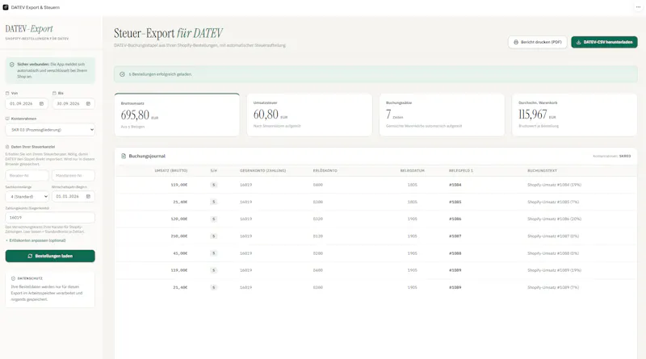This screenshot has height=359, width=646.
Task: Open the Sachkontenlänge 4 (Standard) dropdown
Action: tap(27, 196)
